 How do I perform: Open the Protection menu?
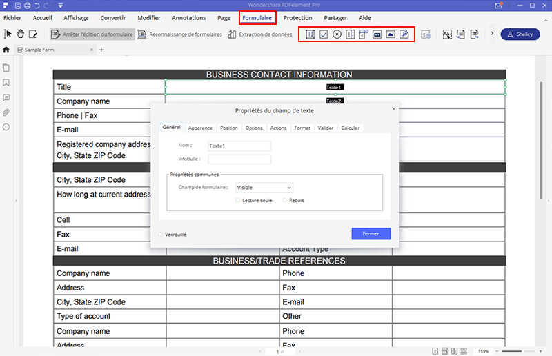[x=297, y=18]
